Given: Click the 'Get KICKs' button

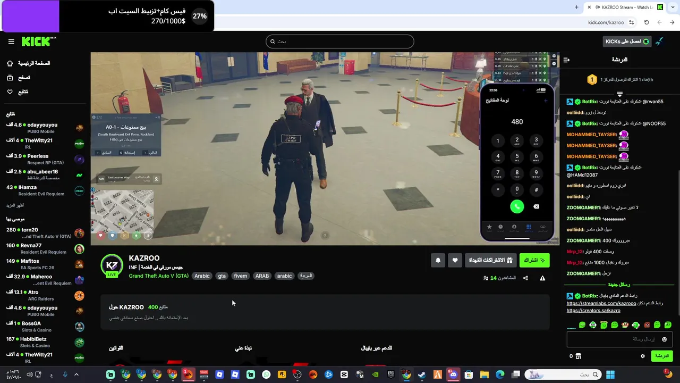Looking at the screenshot, I should click(x=627, y=41).
